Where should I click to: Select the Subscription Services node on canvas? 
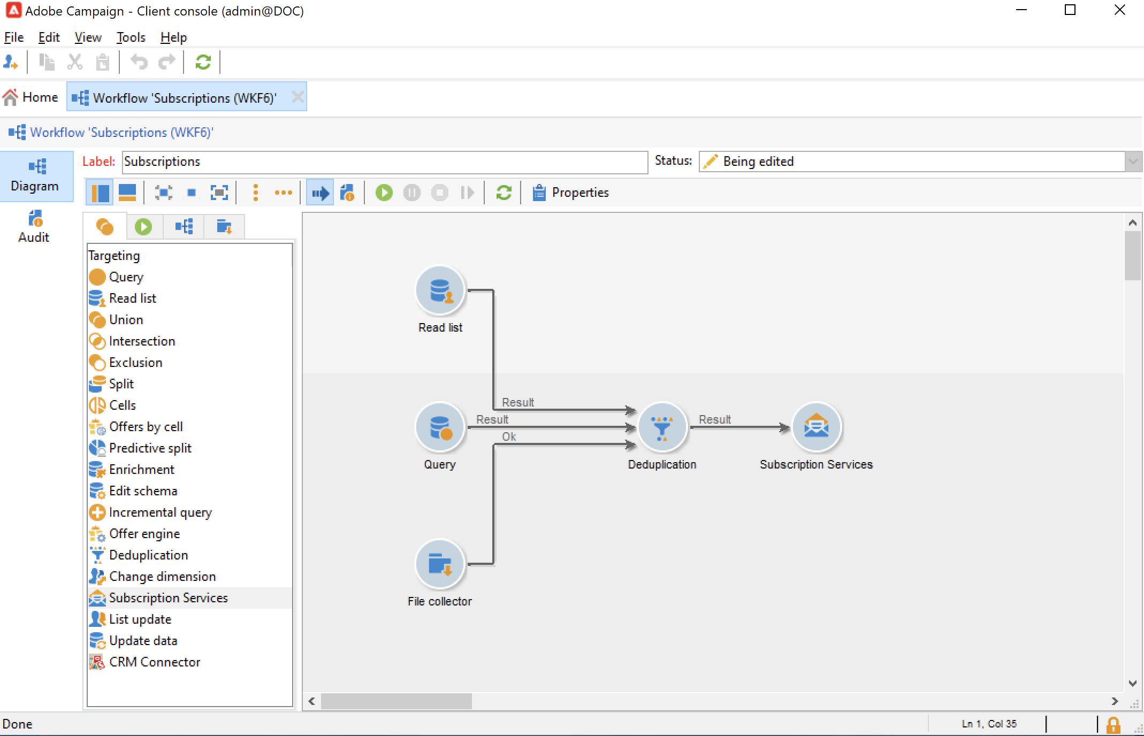(815, 427)
